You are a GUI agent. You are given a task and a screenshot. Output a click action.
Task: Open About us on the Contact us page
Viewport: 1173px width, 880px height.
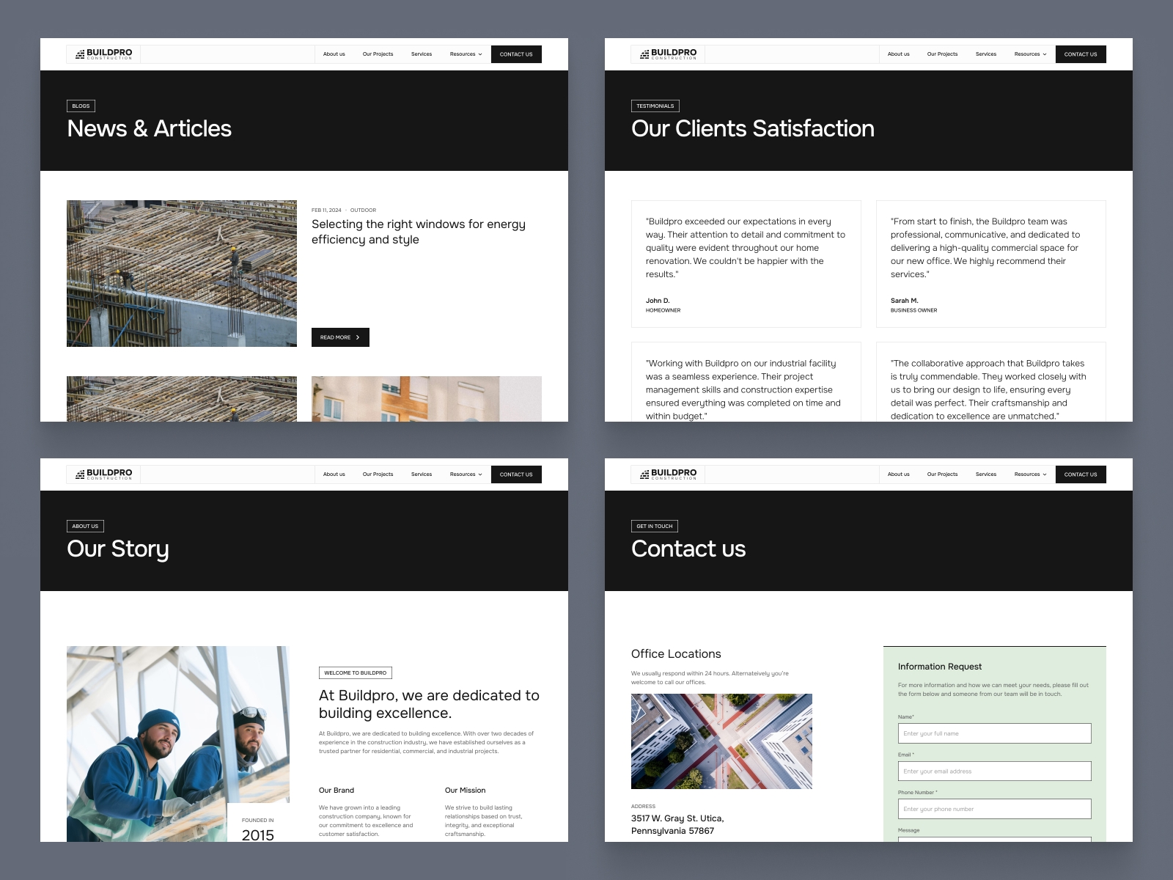click(x=899, y=474)
